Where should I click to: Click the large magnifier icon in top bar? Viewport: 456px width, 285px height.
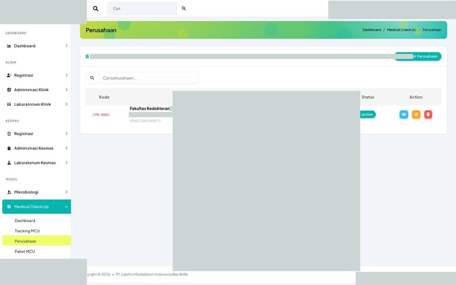point(95,9)
